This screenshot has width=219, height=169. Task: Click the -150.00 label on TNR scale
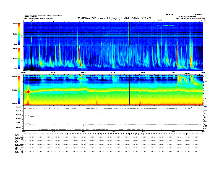click(x=14, y=104)
